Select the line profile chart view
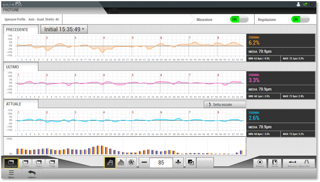Screen dimensions: 320x182 pyautogui.click(x=110, y=162)
